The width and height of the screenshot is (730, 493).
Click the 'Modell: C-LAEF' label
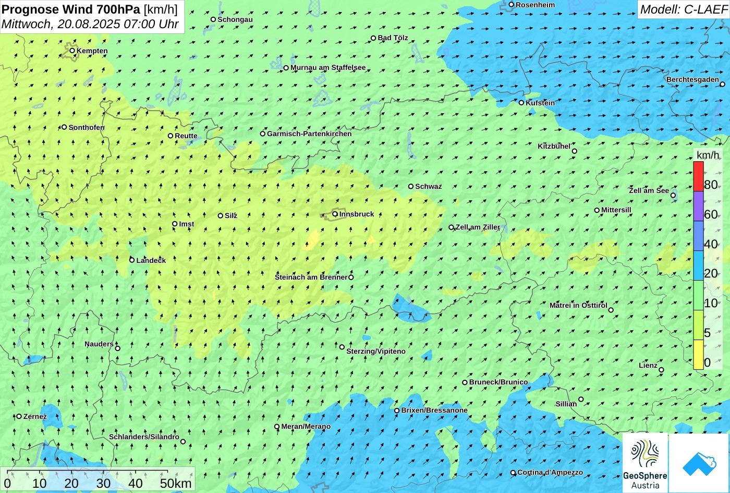click(x=683, y=9)
